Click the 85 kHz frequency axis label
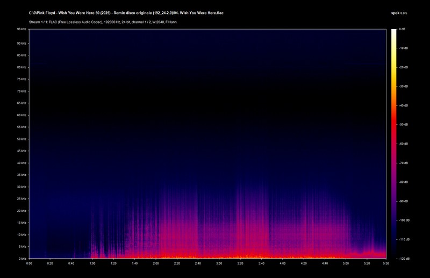Screen dimensions: 430x278 pyautogui.click(x=21, y=55)
